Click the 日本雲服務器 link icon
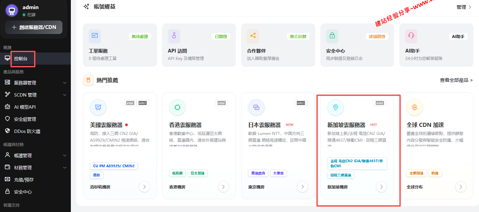Image resolution: width=479 pixels, height=212 pixels. pyautogui.click(x=256, y=107)
